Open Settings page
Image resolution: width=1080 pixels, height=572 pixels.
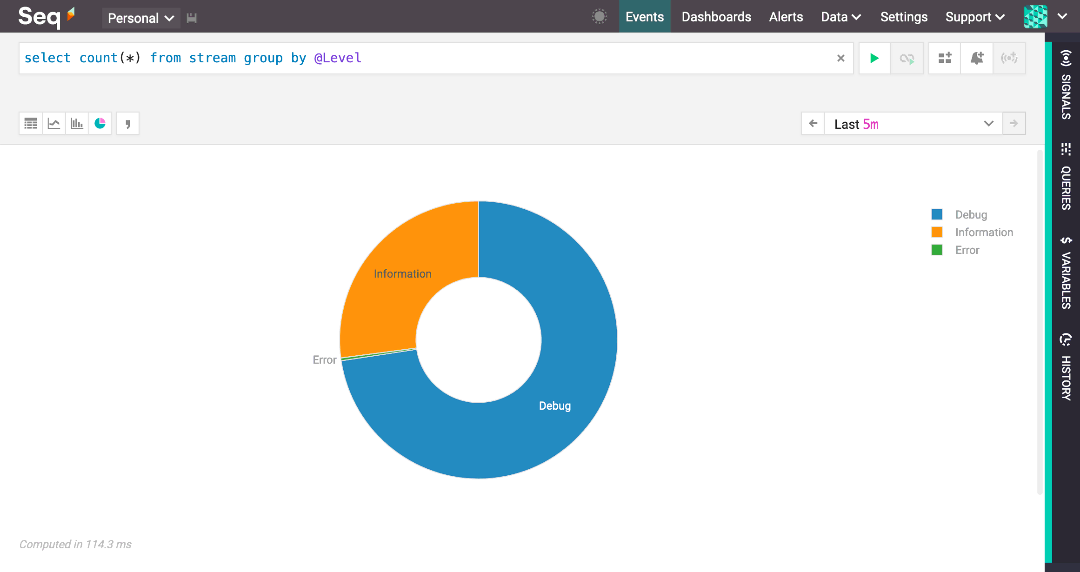click(x=904, y=17)
